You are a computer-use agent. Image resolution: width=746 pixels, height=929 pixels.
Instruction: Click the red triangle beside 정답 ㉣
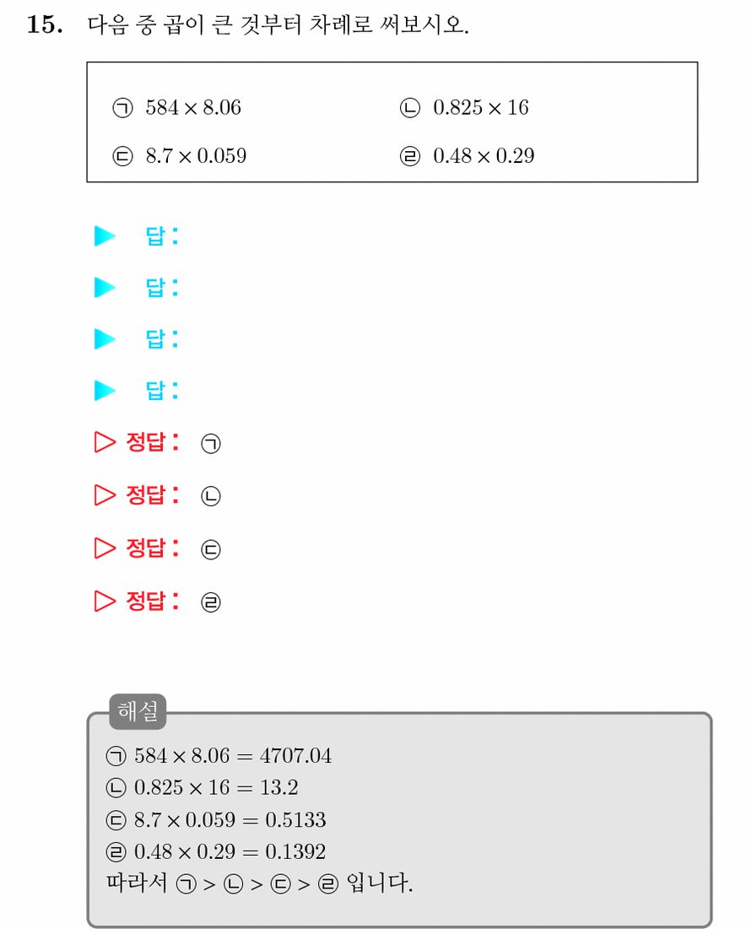point(105,601)
